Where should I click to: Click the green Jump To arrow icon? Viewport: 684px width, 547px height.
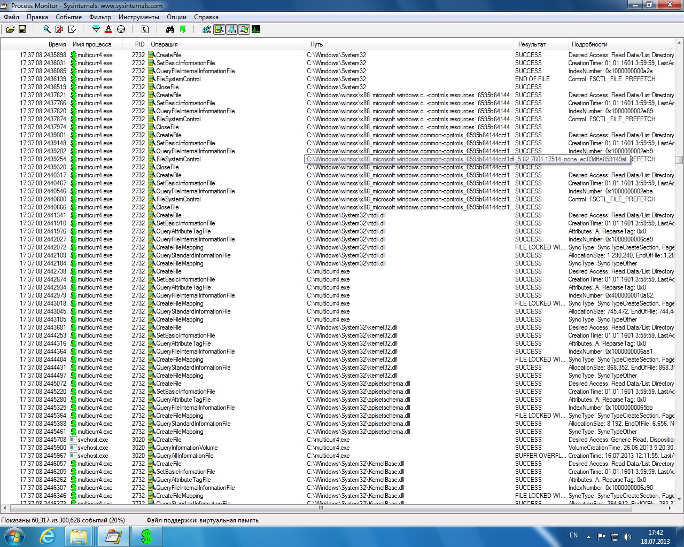[x=183, y=29]
